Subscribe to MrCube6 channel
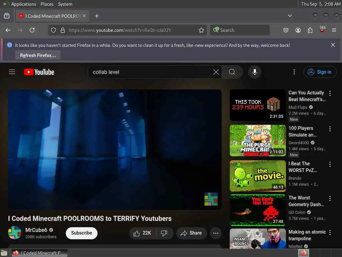This screenshot has width=342, height=257. pos(81,233)
